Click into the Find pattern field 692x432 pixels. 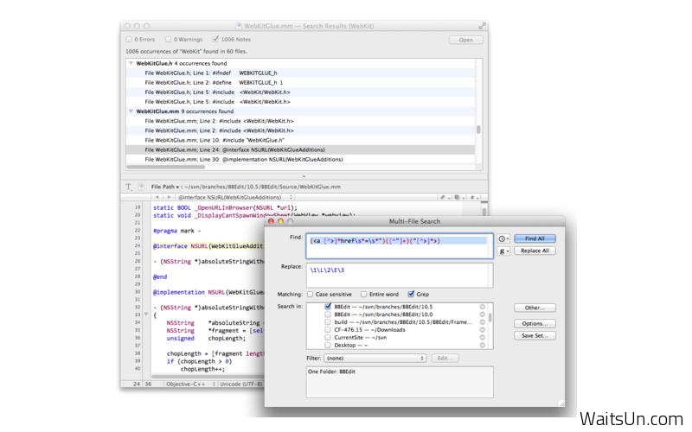tap(400, 246)
